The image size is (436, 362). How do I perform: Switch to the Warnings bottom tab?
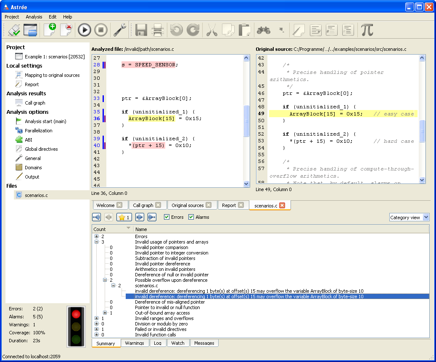135,343
